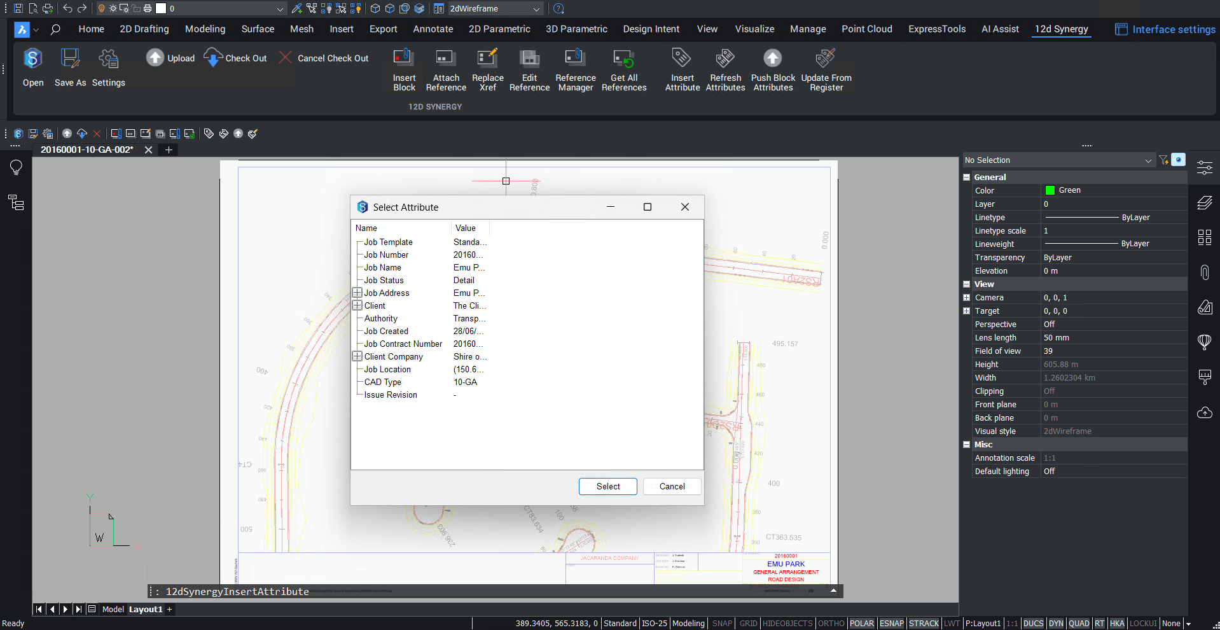Click the Green color swatch property
1220x630 pixels.
[1050, 190]
